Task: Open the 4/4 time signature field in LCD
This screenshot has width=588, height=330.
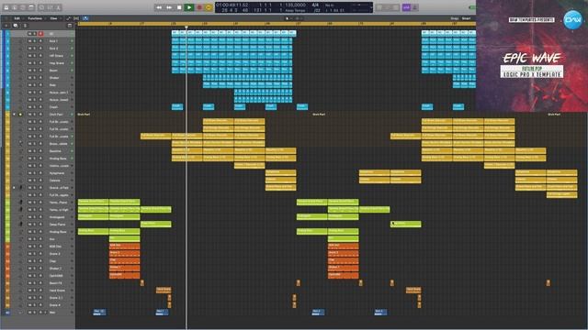Action: pyautogui.click(x=315, y=5)
